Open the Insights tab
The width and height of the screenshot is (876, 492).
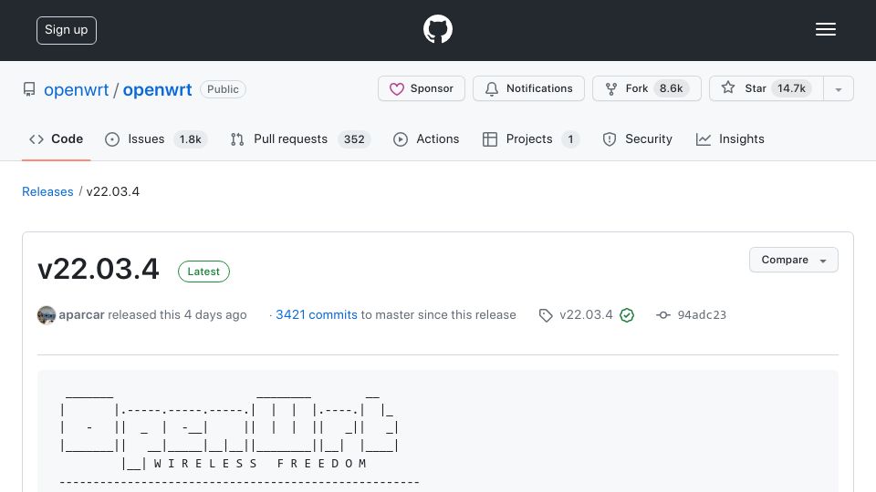tap(730, 138)
